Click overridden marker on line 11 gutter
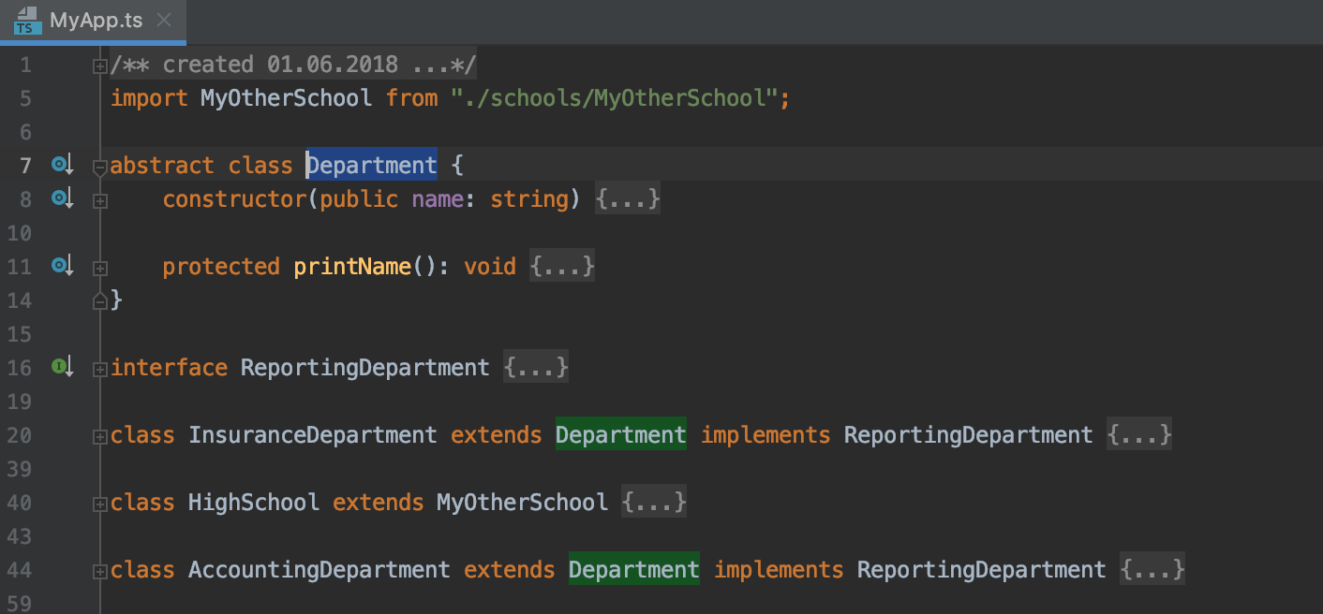 click(63, 267)
